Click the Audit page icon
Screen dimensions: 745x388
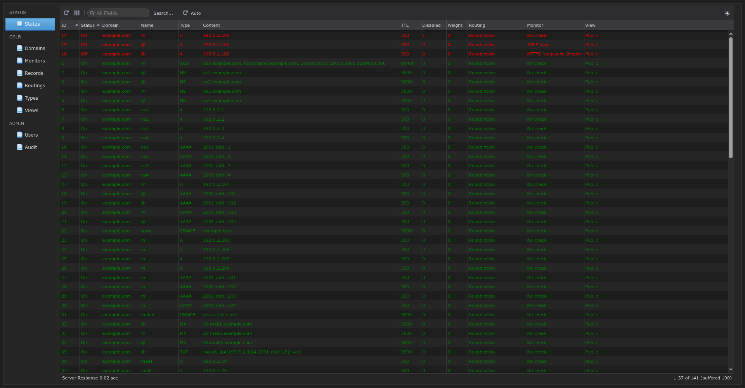tap(20, 147)
